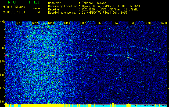
Task: Click the HROFFT 1.0.0 title text
Action: pyautogui.click(x=21, y=2)
